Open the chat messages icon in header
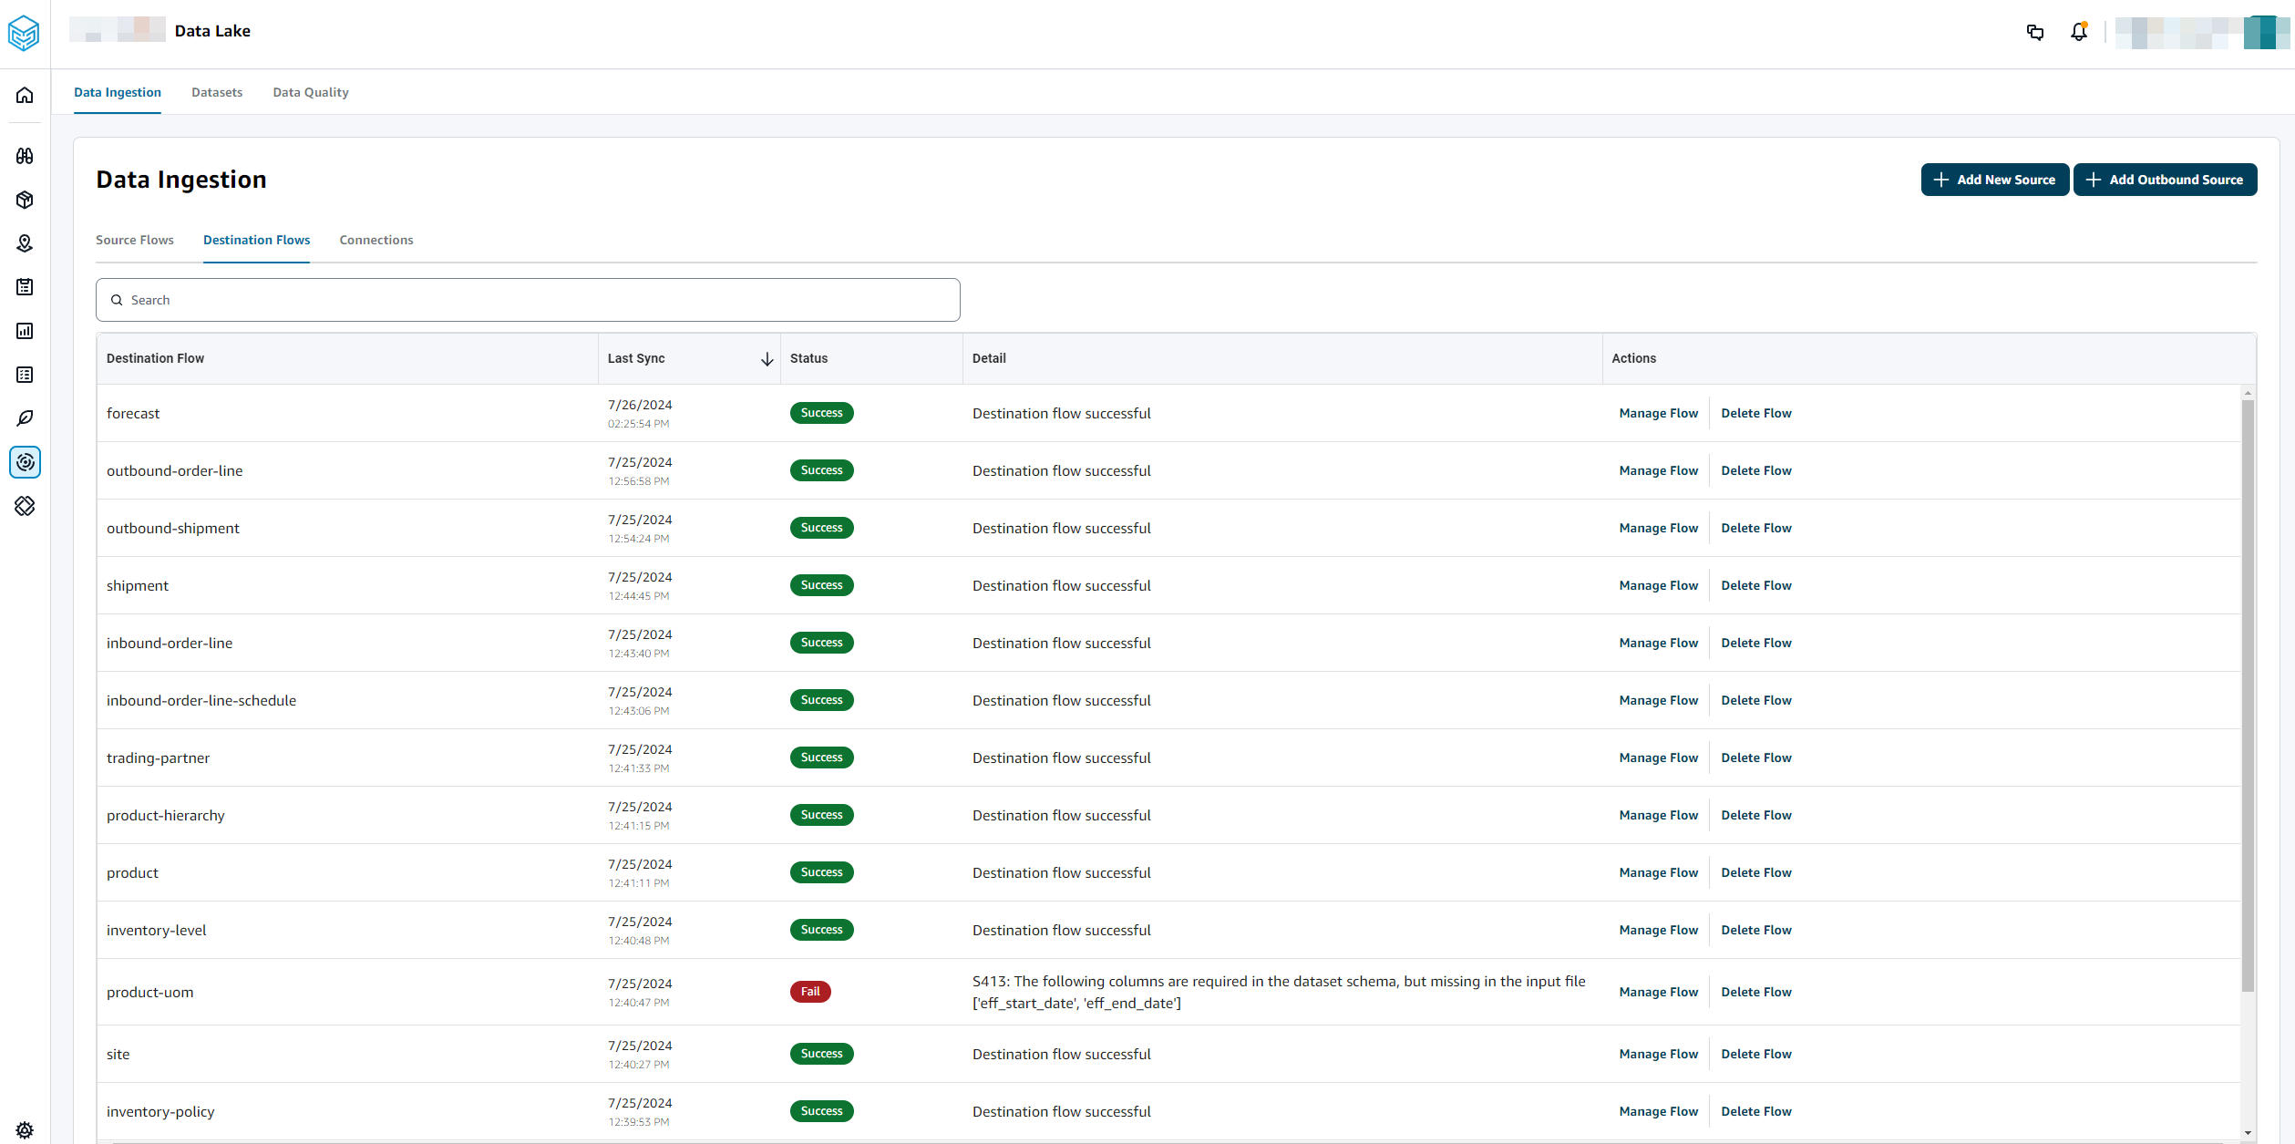2295x1144 pixels. tap(2034, 32)
